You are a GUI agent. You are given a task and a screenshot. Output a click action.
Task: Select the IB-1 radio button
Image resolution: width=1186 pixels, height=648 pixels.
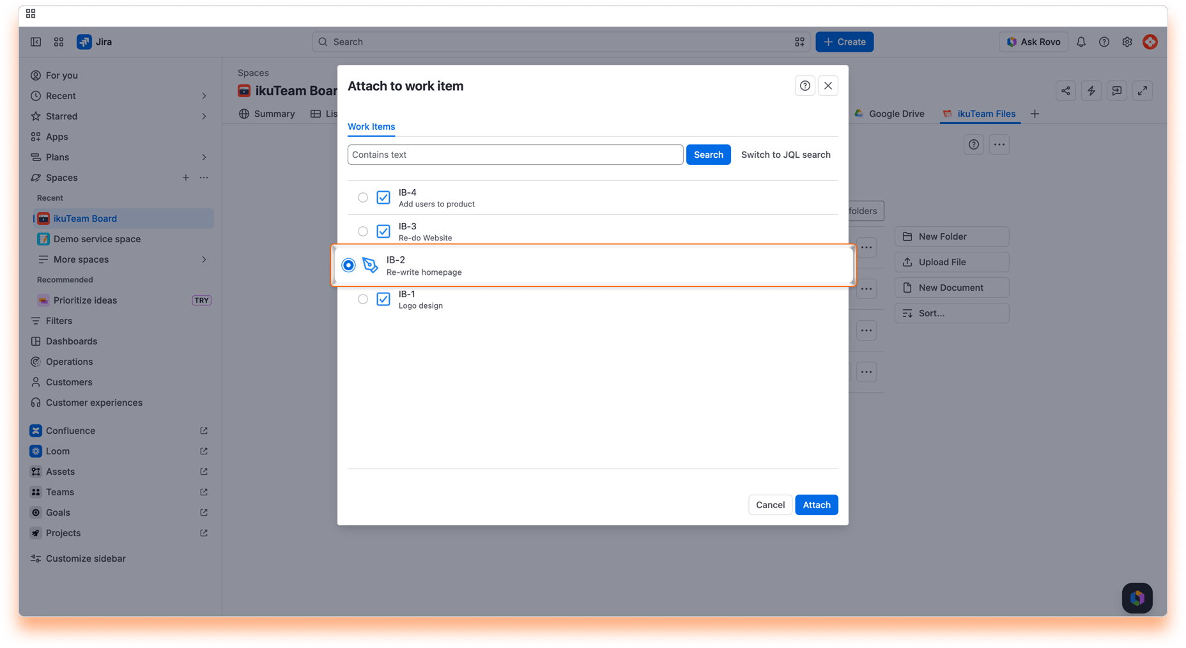(363, 299)
